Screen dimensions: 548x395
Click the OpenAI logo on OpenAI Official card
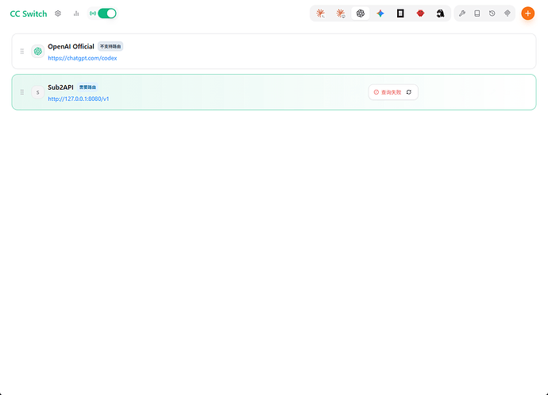point(38,52)
